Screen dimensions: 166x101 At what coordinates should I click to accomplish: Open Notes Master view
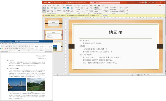pyautogui.click(x=72, y=9)
